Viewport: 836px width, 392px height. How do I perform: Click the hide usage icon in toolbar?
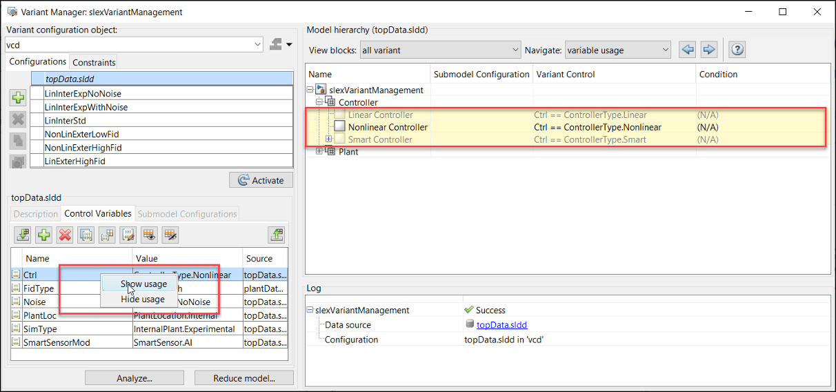[x=170, y=235]
